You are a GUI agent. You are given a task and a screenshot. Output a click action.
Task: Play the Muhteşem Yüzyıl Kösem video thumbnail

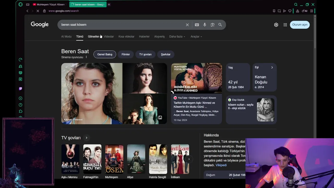click(196, 78)
